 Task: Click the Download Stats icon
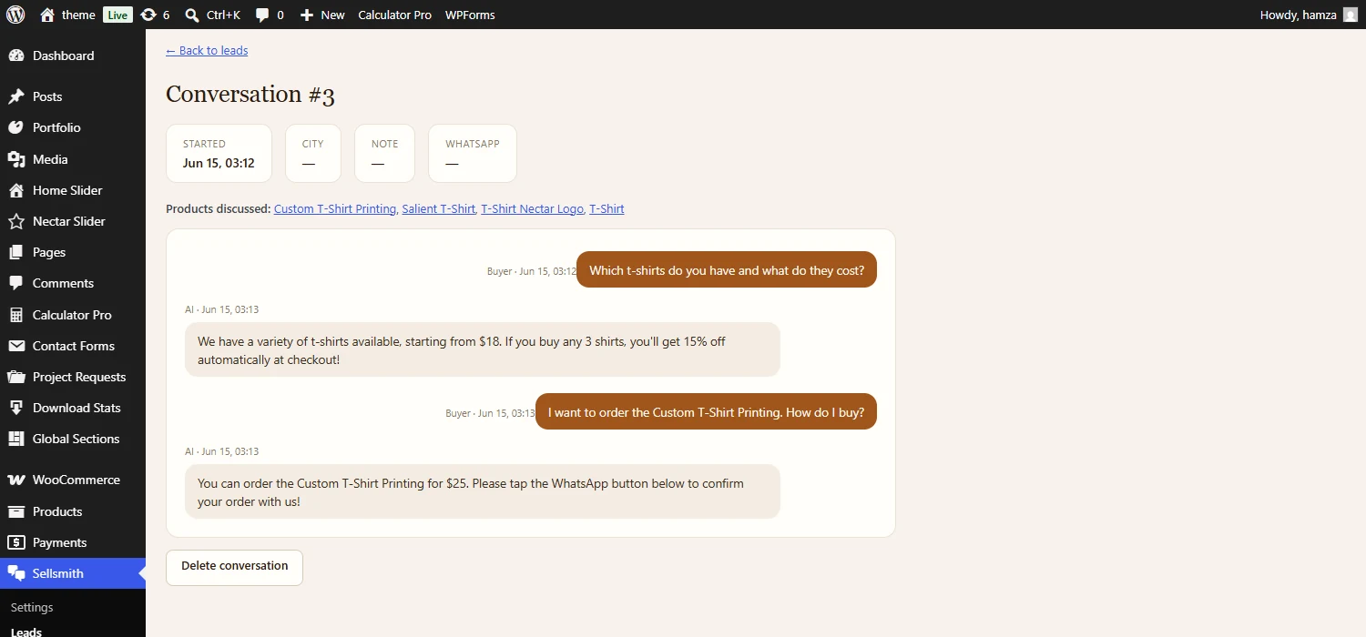[15, 408]
